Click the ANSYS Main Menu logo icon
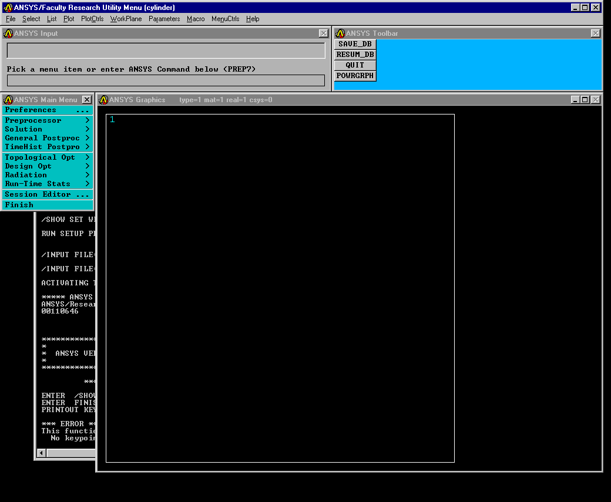 pos(8,100)
